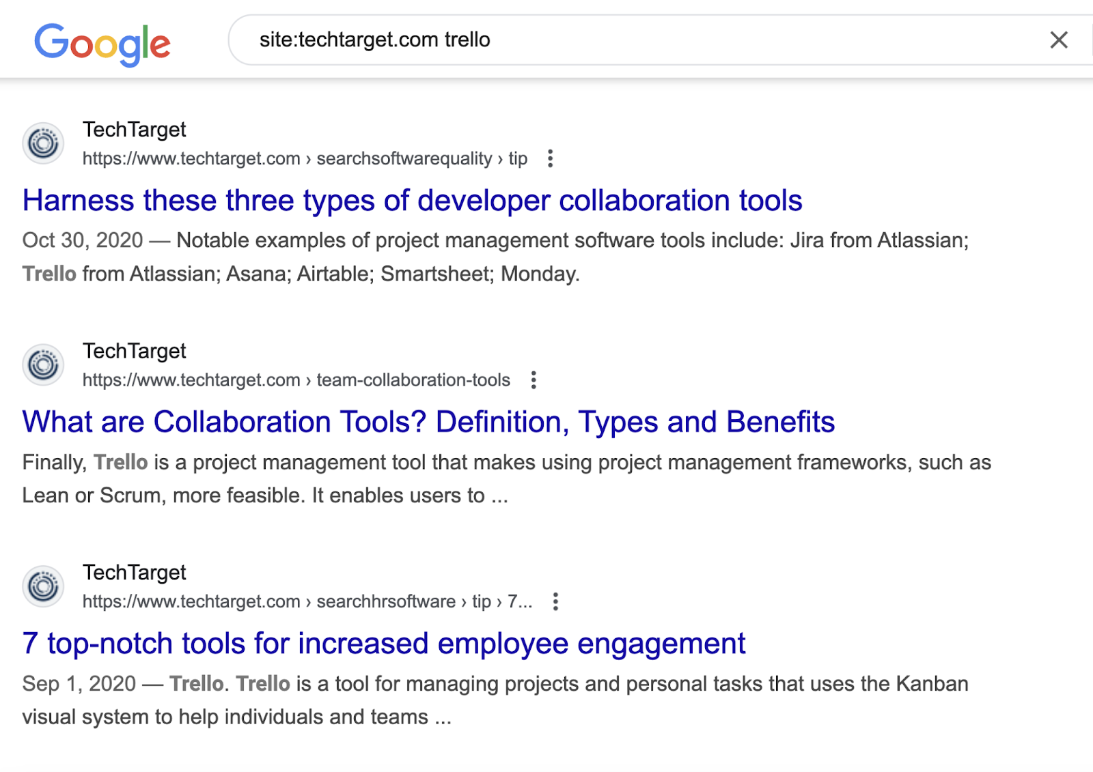Click the 'Sep 1, 2020' snippet date

coord(79,684)
